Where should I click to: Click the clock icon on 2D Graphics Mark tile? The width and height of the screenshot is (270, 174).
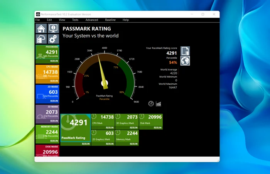point(94,133)
